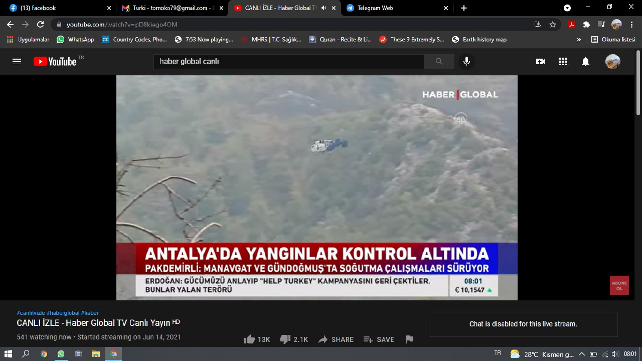
Task: Open the Create video camera icon
Action: [540, 61]
